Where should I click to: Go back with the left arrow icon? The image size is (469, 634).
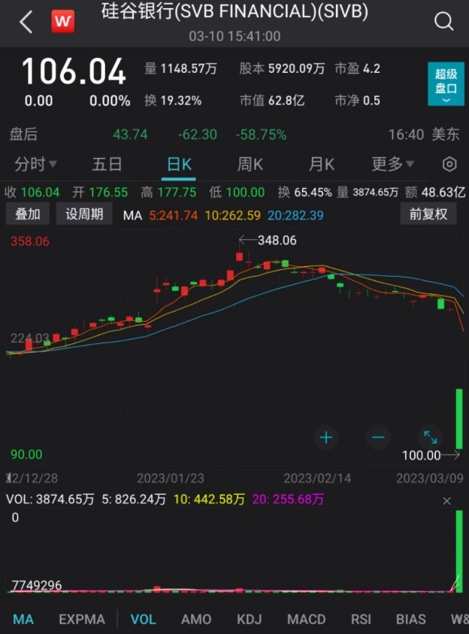tap(26, 21)
